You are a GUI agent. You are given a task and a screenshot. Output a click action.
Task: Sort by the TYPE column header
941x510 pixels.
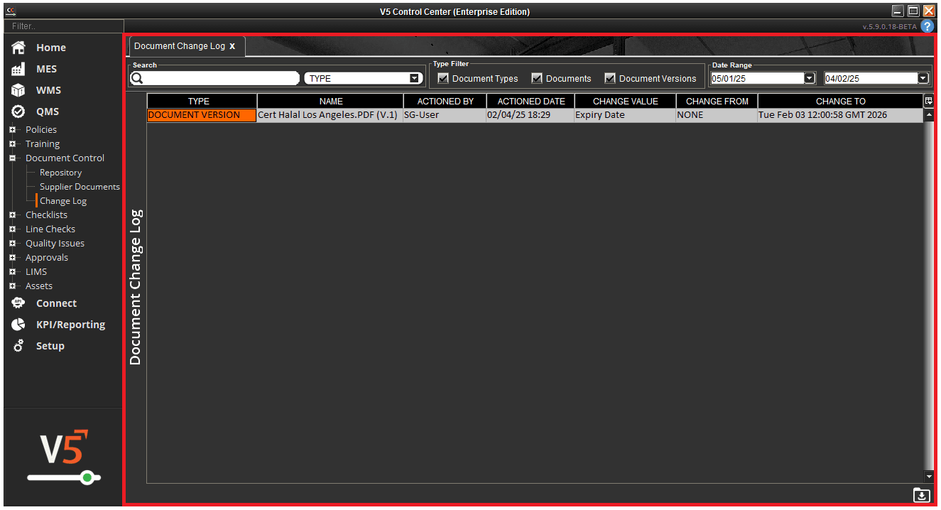[x=202, y=101]
